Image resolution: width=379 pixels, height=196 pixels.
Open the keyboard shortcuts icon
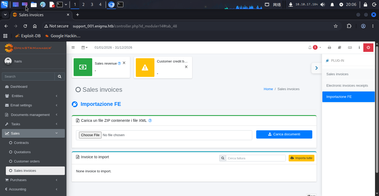350,48
